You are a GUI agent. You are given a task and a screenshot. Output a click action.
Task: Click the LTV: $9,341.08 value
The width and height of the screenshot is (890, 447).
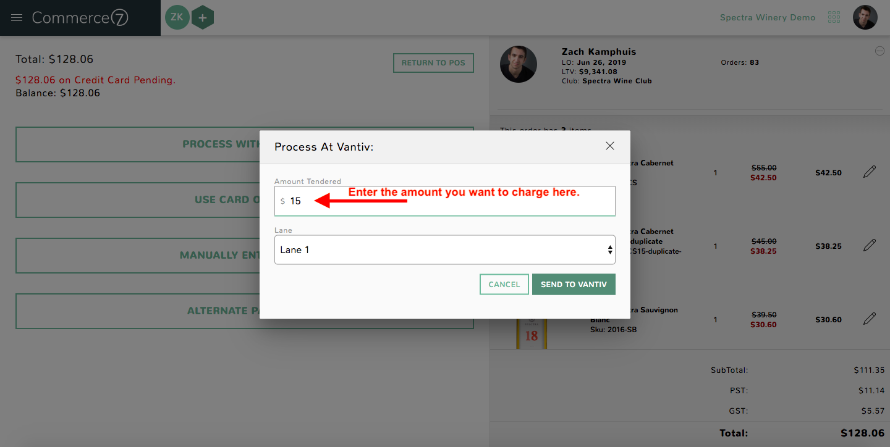(x=589, y=72)
